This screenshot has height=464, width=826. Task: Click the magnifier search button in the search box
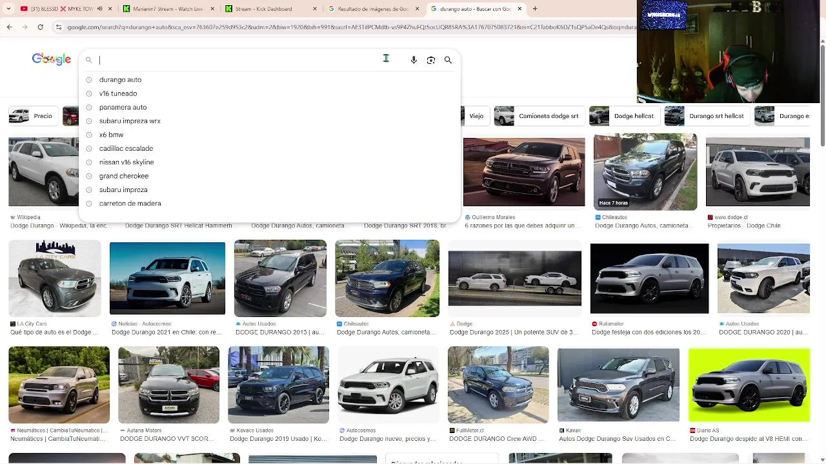pos(448,60)
